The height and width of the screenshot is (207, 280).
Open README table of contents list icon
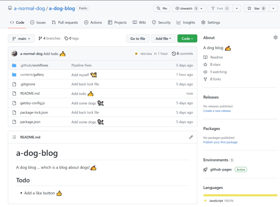tap(14, 137)
